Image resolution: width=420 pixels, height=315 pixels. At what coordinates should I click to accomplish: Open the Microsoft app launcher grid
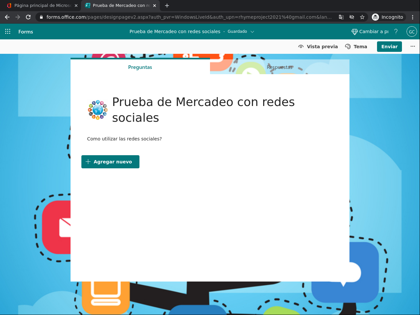pos(8,31)
